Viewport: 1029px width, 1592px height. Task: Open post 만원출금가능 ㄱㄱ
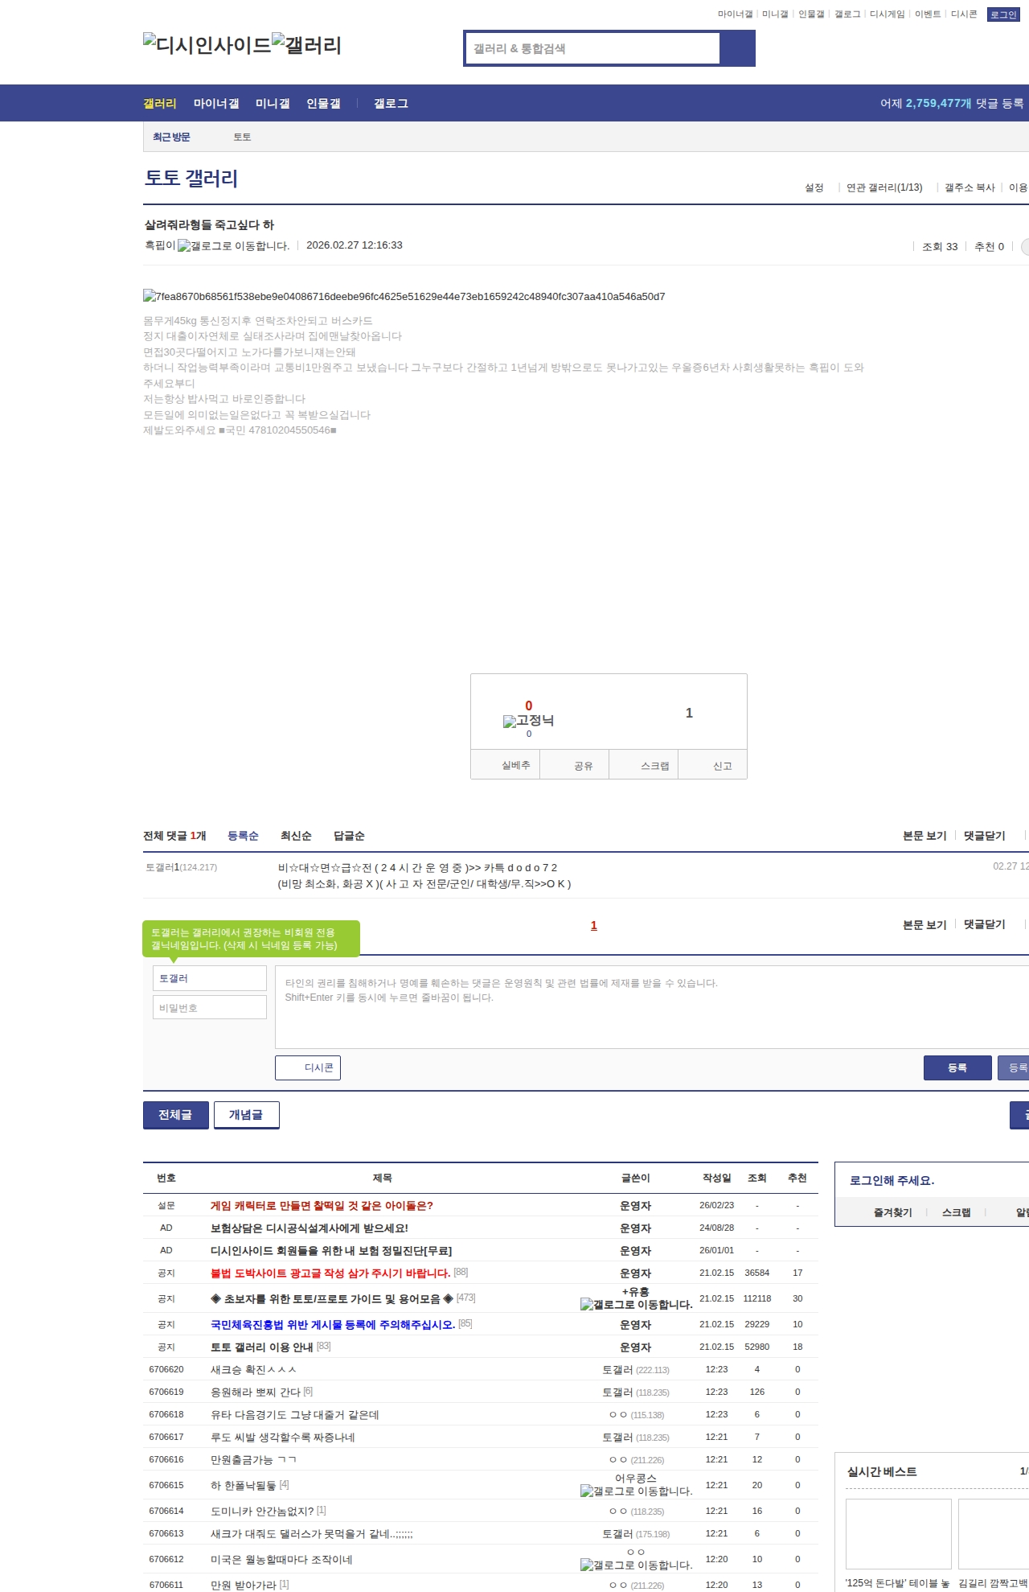(254, 1459)
